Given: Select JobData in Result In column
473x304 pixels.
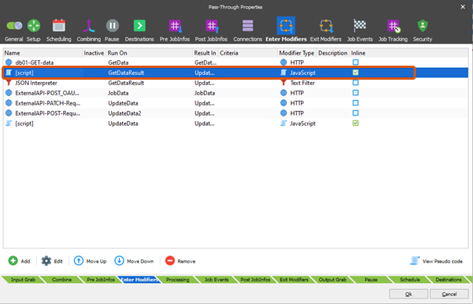Looking at the screenshot, I should (x=205, y=93).
